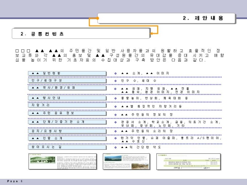This screenshot has width=247, height=185.
Task: Open the right event list screenshot thumbnail
Action: point(189,162)
